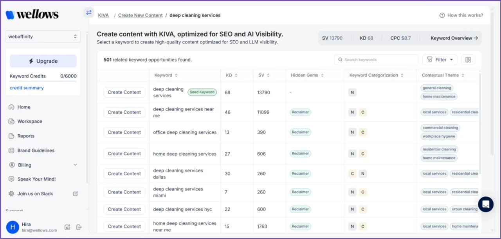
Task: Open the chat support bubble
Action: [486, 204]
